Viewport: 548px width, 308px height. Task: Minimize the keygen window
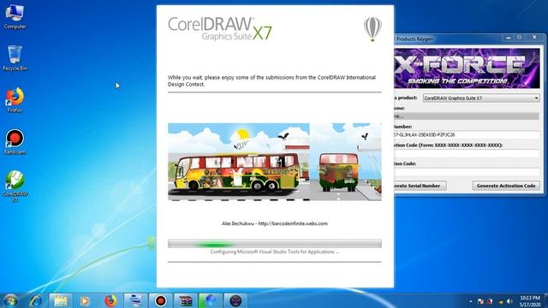coord(509,38)
